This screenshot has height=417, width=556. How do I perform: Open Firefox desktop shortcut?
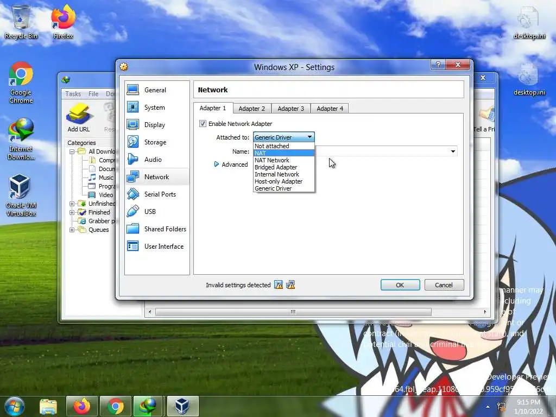coord(63,22)
